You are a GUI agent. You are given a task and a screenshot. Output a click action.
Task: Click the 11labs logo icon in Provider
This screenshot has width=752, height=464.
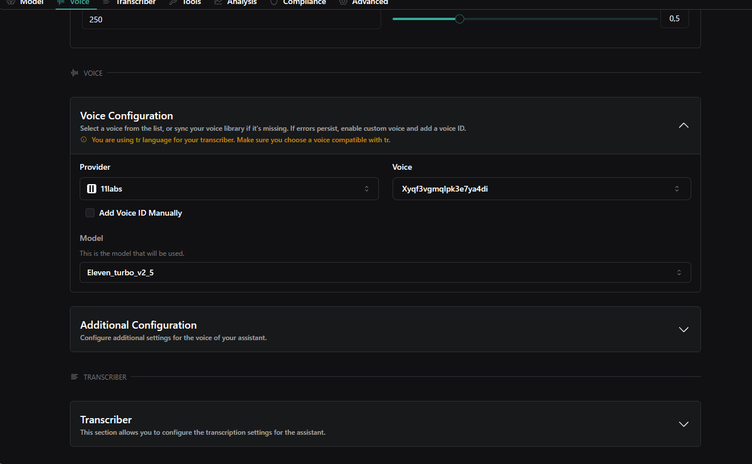point(91,189)
